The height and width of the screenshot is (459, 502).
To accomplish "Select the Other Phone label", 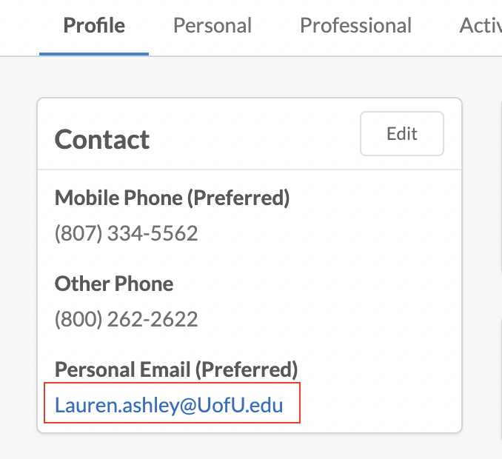I will coord(114,284).
